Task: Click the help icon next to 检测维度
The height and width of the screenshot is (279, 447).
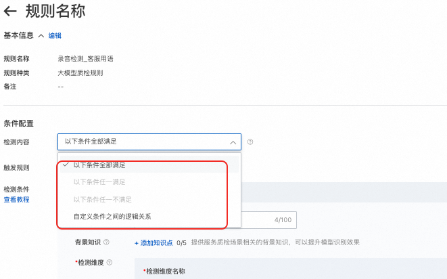Action: click(110, 263)
